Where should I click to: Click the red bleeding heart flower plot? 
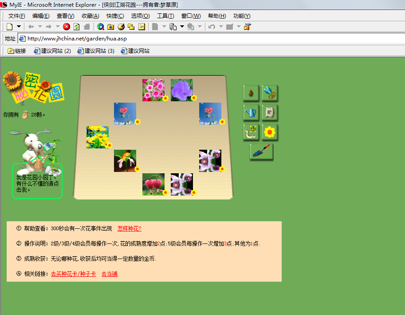tap(153, 184)
